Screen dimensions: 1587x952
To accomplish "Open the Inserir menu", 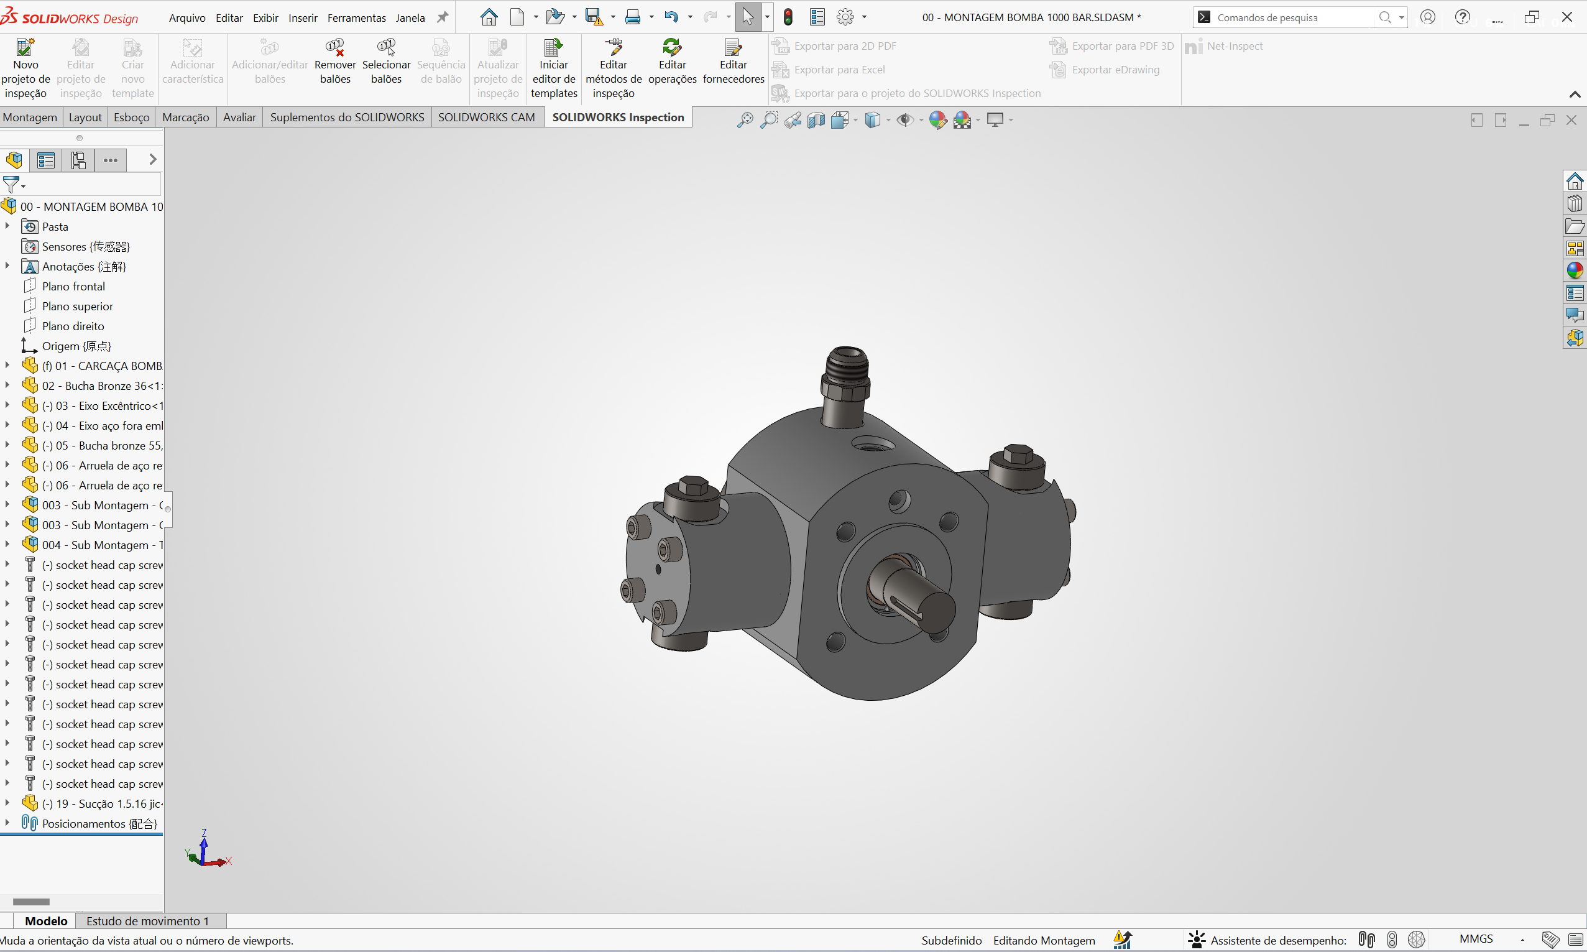I will click(x=303, y=18).
